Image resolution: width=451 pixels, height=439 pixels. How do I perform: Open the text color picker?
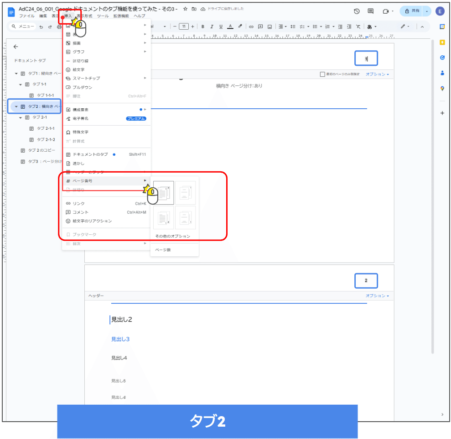(x=230, y=26)
